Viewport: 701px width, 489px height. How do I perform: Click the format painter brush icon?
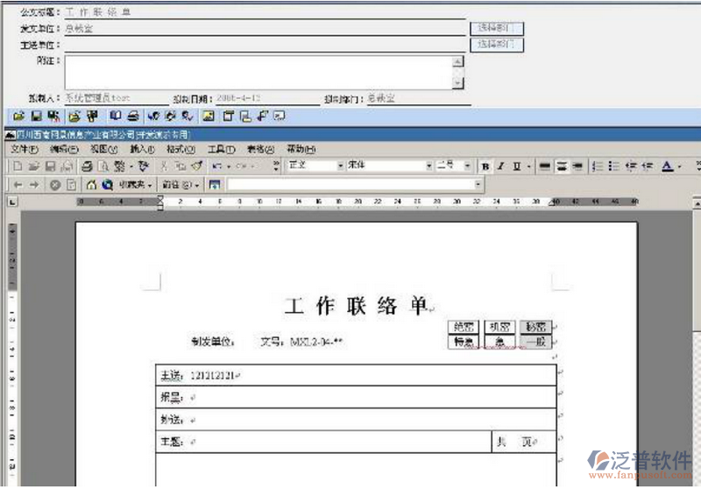(197, 166)
